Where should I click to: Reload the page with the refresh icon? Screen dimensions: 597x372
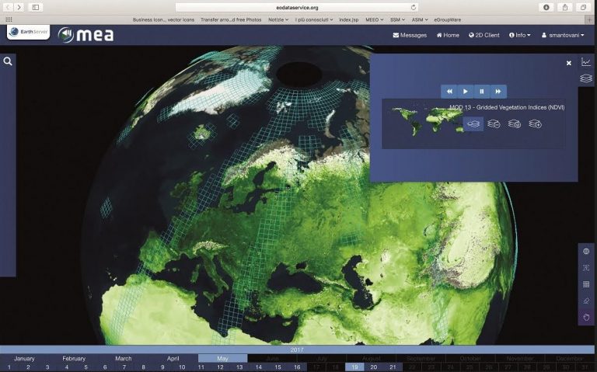(x=413, y=7)
